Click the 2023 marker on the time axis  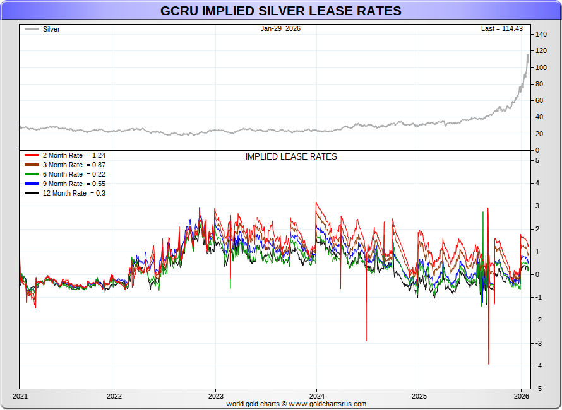pyautogui.click(x=215, y=396)
